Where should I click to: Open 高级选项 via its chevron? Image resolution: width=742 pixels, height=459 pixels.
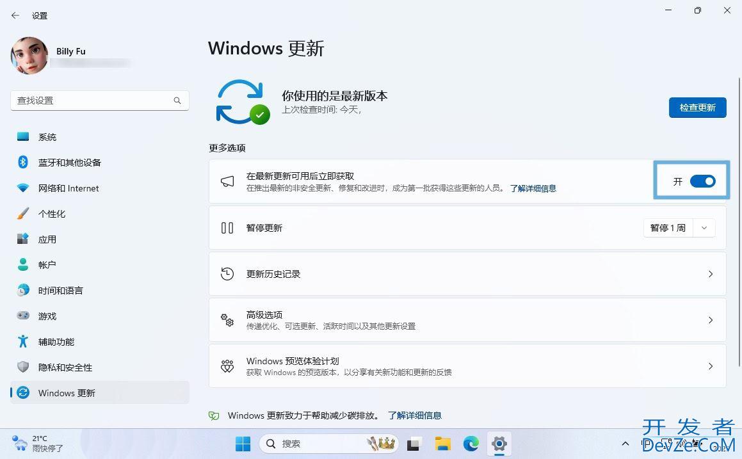click(710, 320)
